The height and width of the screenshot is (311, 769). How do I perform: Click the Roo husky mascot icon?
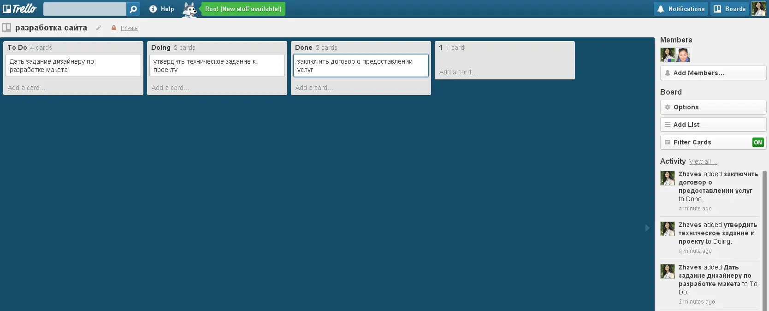(189, 9)
